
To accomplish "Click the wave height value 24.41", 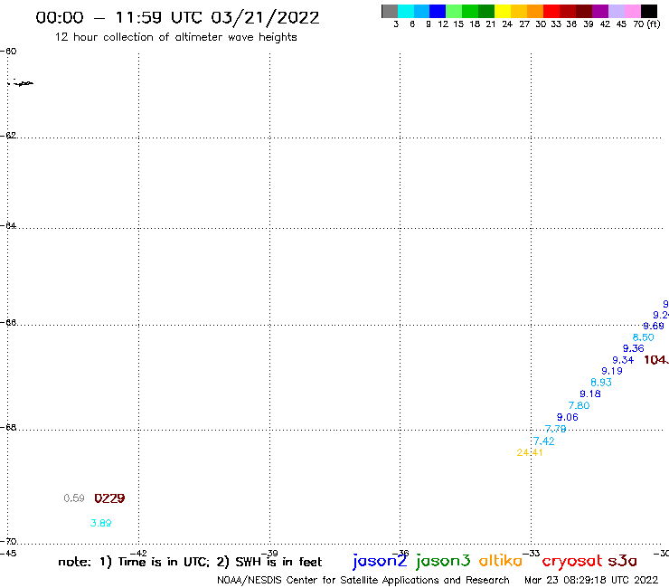I will [x=530, y=452].
